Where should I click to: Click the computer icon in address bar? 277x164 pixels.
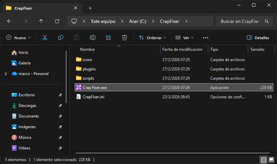pyautogui.click(x=74, y=21)
